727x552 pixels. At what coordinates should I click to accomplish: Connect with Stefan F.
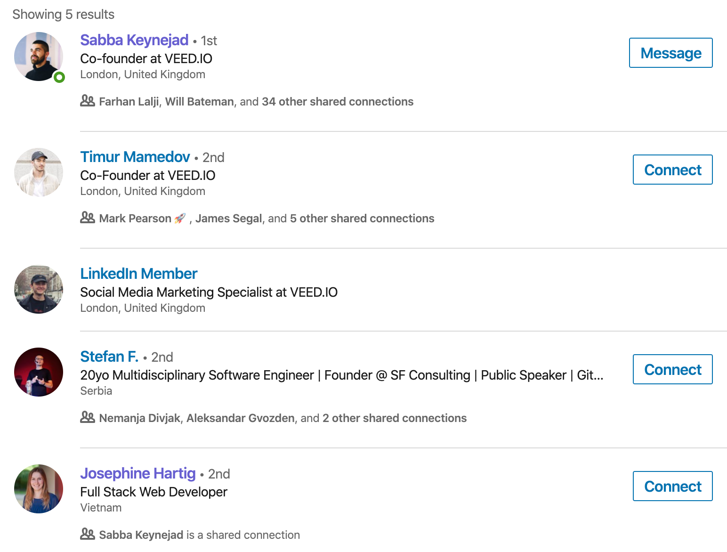click(x=672, y=369)
